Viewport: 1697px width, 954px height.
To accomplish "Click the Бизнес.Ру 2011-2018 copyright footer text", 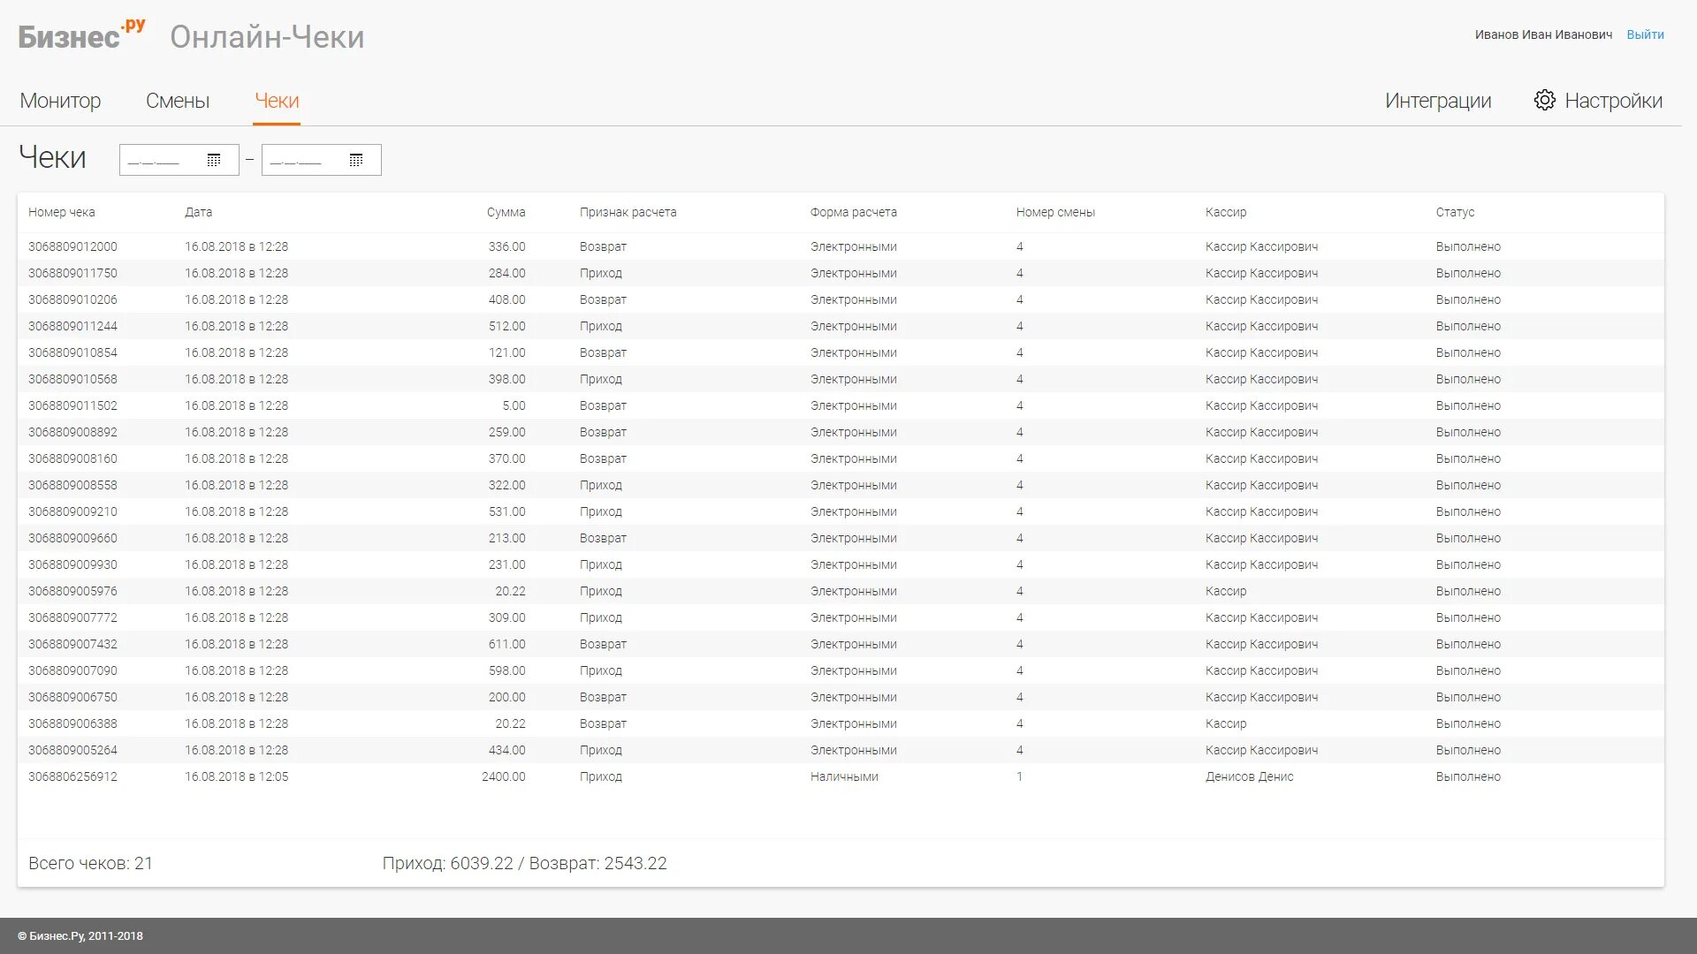I will tap(80, 935).
